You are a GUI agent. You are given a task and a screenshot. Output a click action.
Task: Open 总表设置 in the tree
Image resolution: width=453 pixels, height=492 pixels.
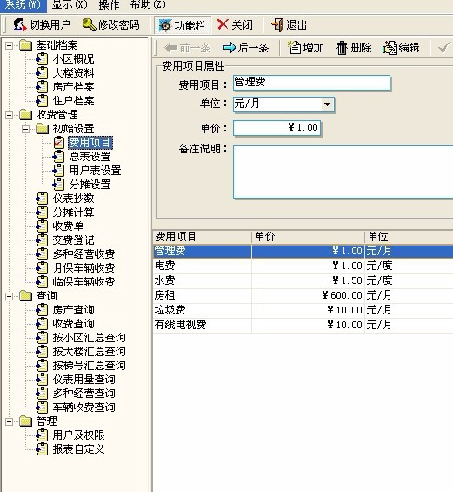coord(90,157)
